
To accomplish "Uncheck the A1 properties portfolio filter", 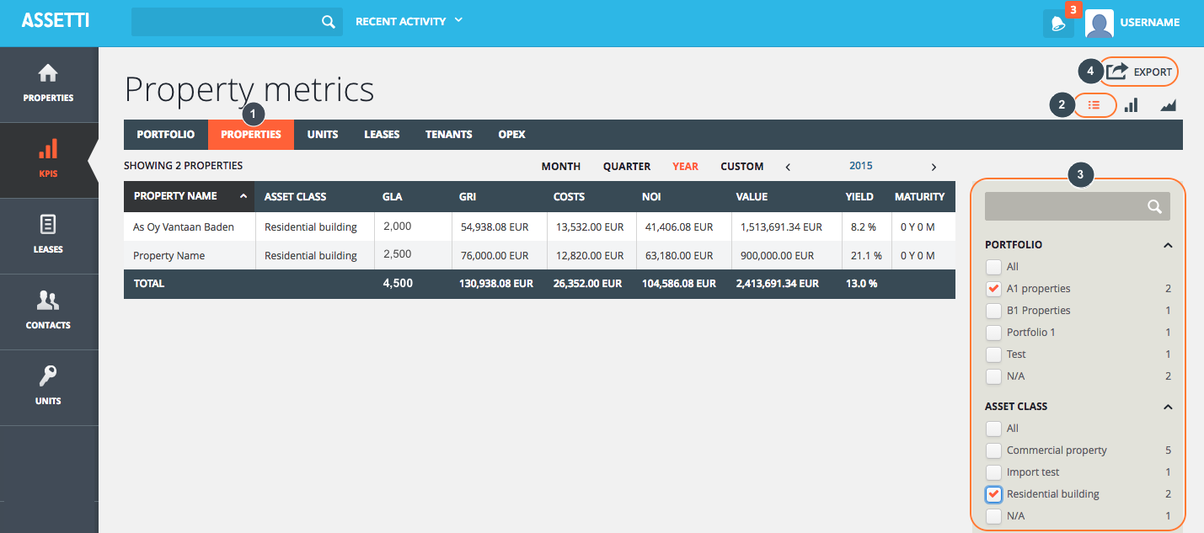I will (993, 289).
